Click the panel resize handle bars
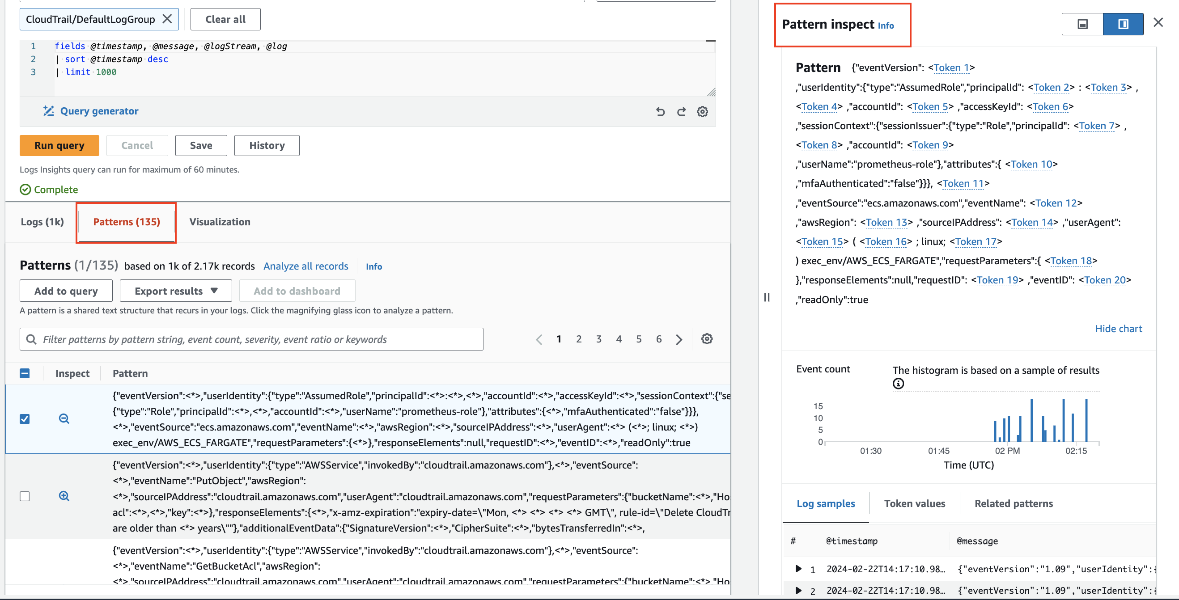Image resolution: width=1179 pixels, height=600 pixels. click(x=767, y=297)
